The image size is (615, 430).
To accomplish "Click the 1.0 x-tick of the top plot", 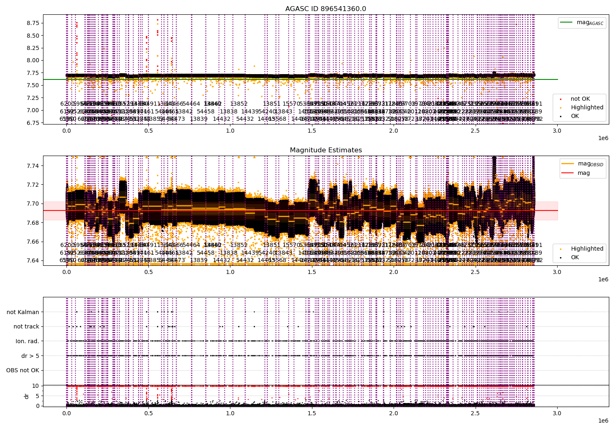I will coord(230,131).
